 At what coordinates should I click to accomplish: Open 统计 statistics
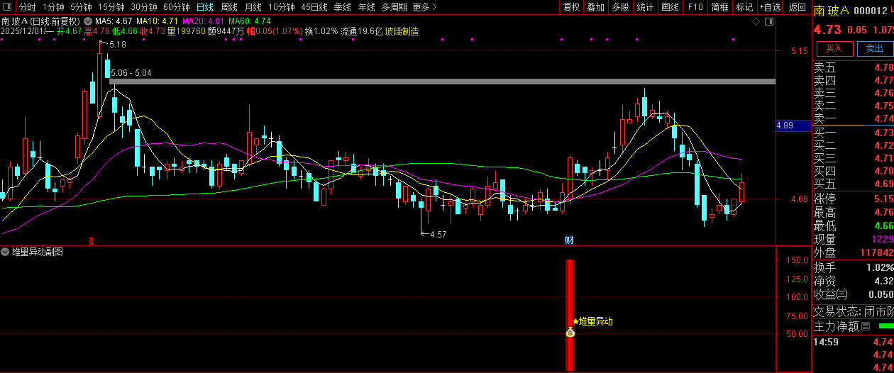tap(645, 7)
